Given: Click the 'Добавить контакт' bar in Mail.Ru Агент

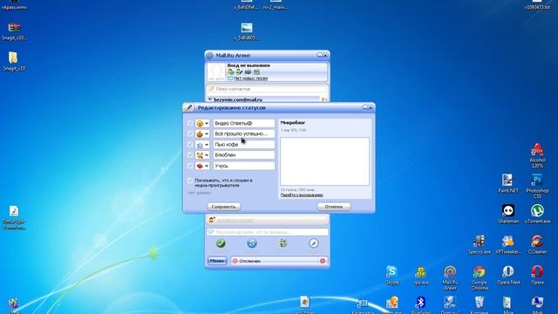Looking at the screenshot, I should [267, 221].
